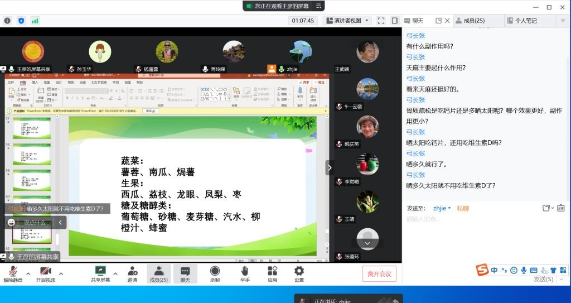Open the meeting info circle icon
This screenshot has width=571, height=303.
point(7,21)
